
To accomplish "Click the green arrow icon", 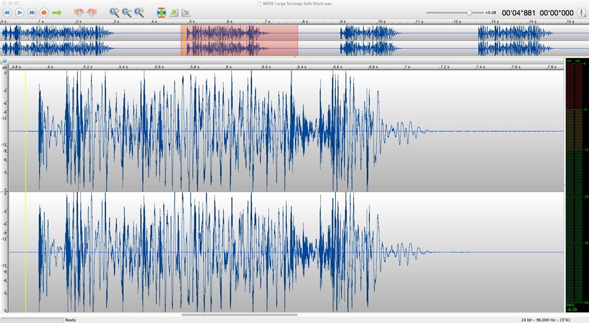I will 57,12.
